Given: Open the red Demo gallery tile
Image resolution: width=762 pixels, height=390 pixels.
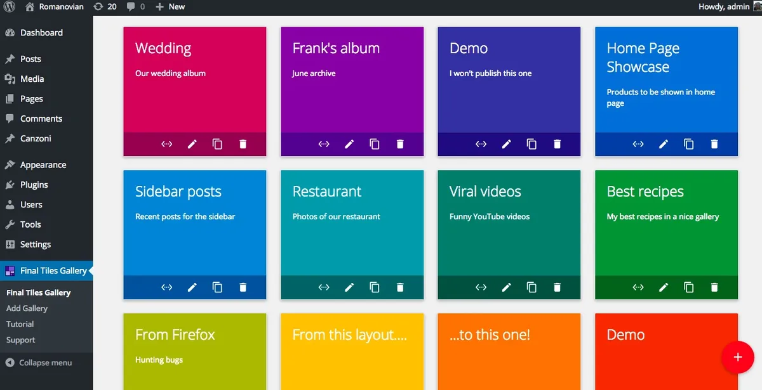Looking at the screenshot, I should (666, 351).
